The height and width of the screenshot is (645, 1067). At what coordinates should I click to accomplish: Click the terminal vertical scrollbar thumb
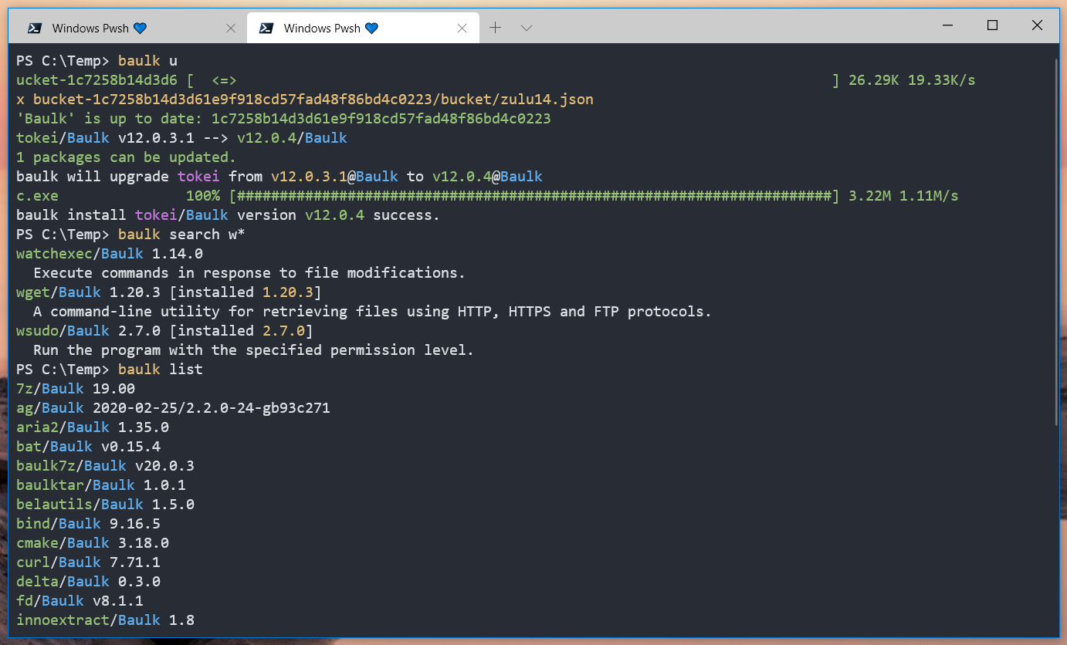click(1056, 241)
